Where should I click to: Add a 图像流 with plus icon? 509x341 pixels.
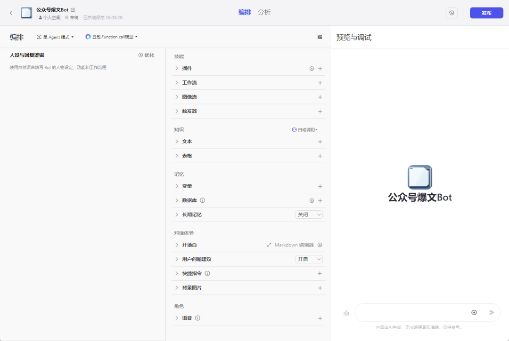[x=320, y=97]
